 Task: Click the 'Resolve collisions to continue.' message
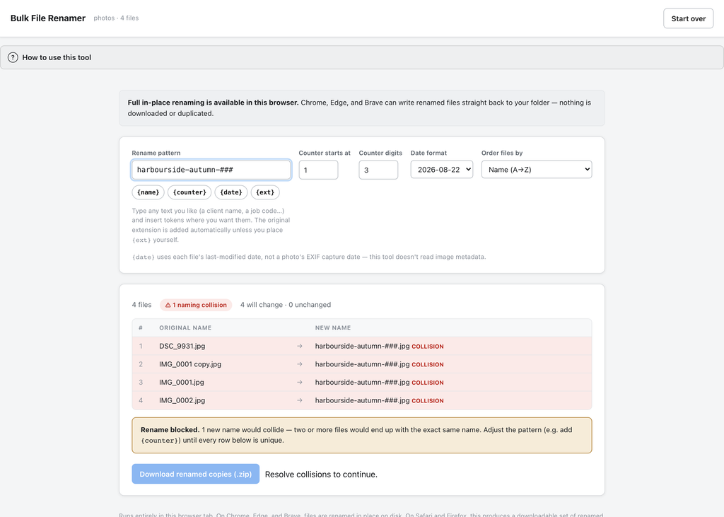tap(321, 475)
